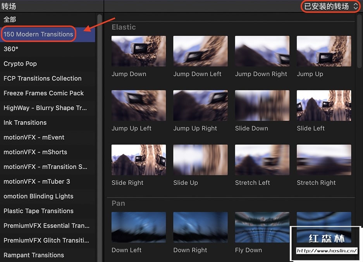This screenshot has height=262, width=363.
Task: Open FCP Transitions Collection category
Action: click(48, 79)
